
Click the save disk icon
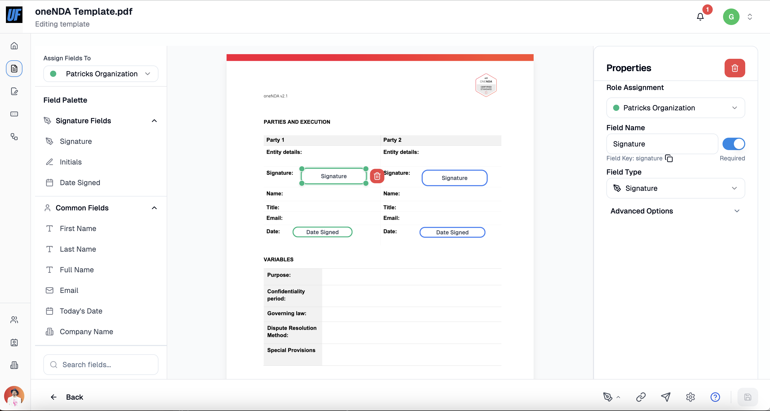coord(748,397)
